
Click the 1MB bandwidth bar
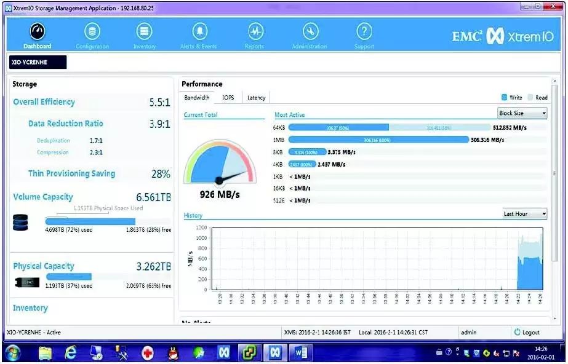(x=378, y=140)
